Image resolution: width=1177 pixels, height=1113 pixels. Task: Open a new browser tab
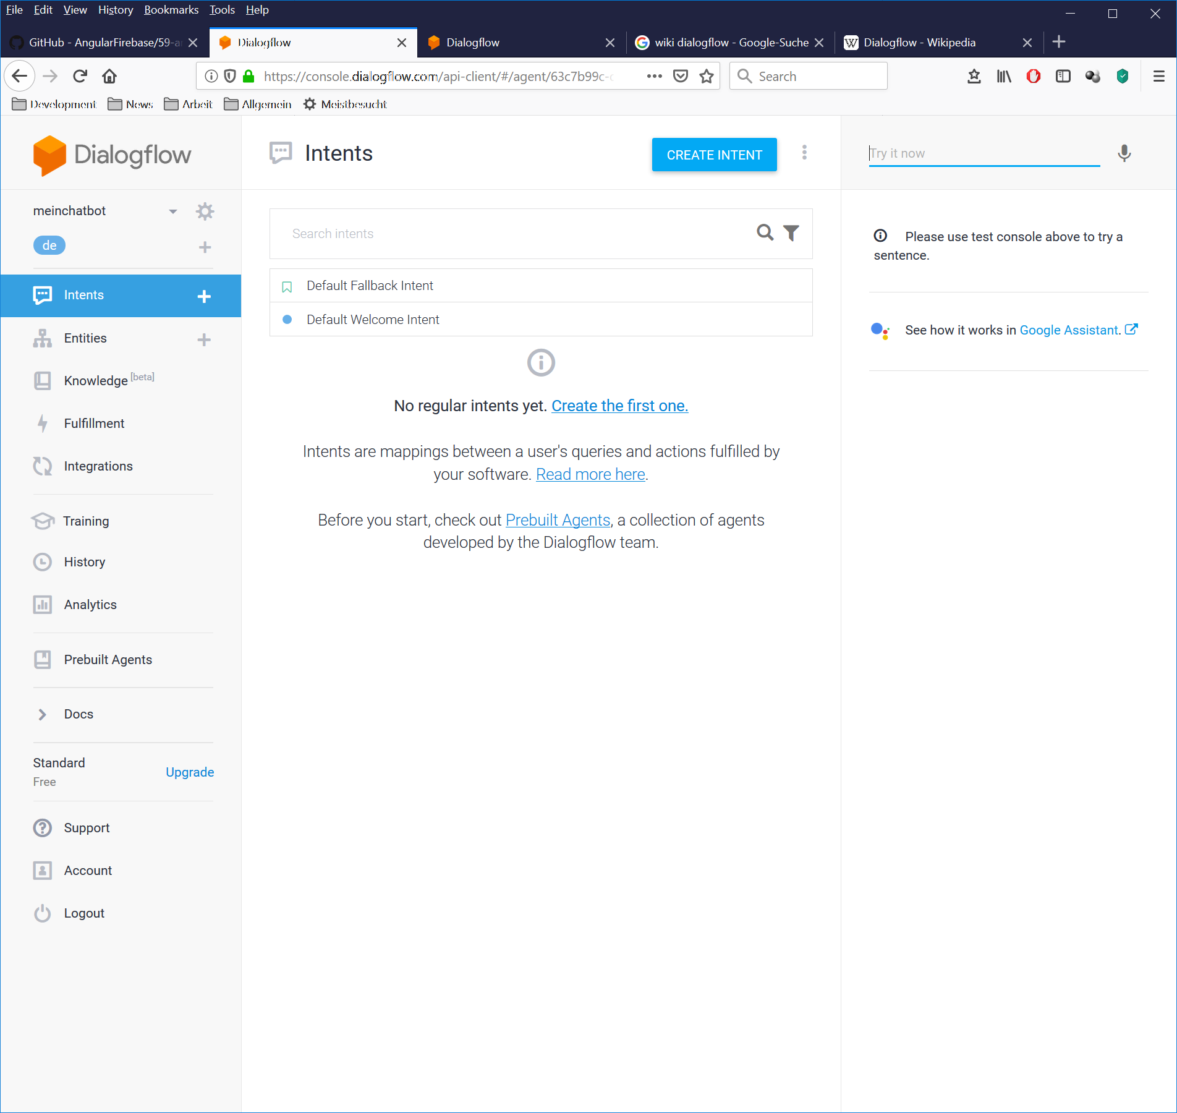(1059, 42)
